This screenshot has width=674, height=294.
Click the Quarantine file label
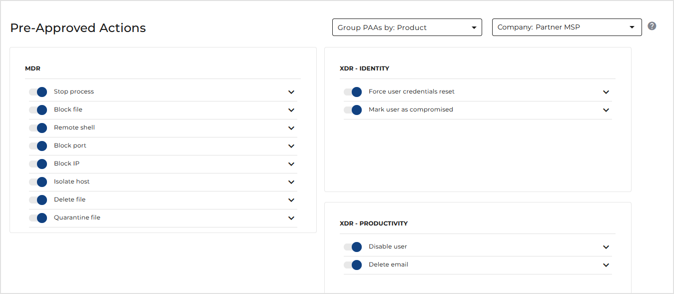(77, 217)
